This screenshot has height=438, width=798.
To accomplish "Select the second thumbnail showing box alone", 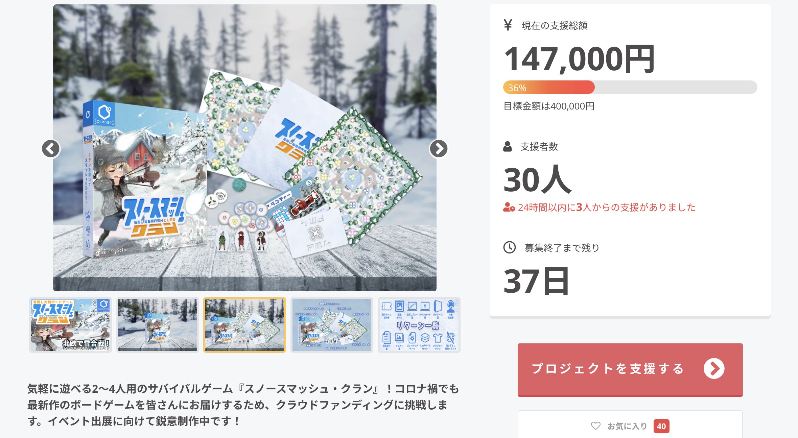I will [x=158, y=325].
